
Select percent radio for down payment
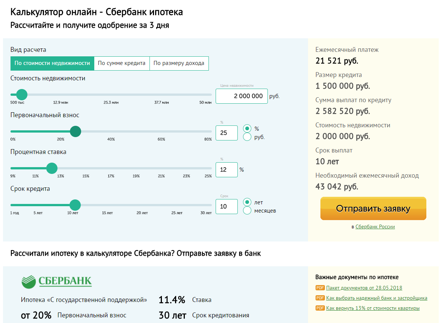(x=247, y=128)
